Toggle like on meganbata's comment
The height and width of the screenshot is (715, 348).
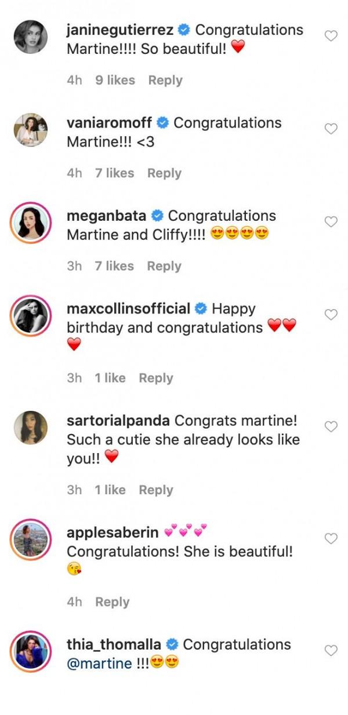331,222
